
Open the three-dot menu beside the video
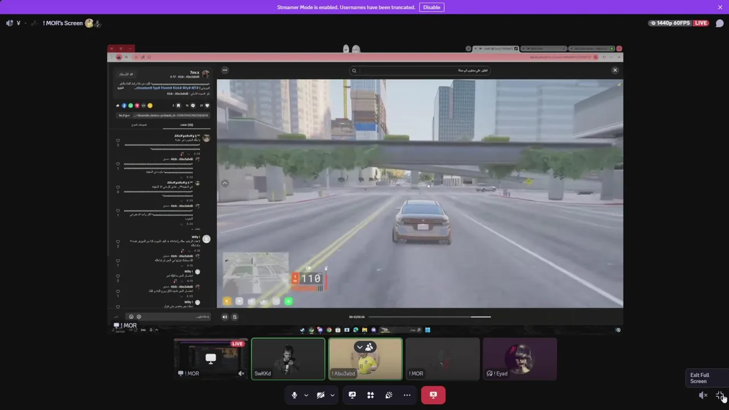225,70
